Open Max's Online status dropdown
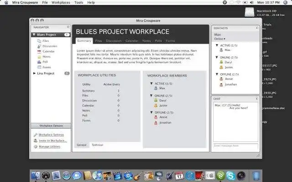Image resolution: width=292 pixels, height=182 pixels. click(x=220, y=39)
